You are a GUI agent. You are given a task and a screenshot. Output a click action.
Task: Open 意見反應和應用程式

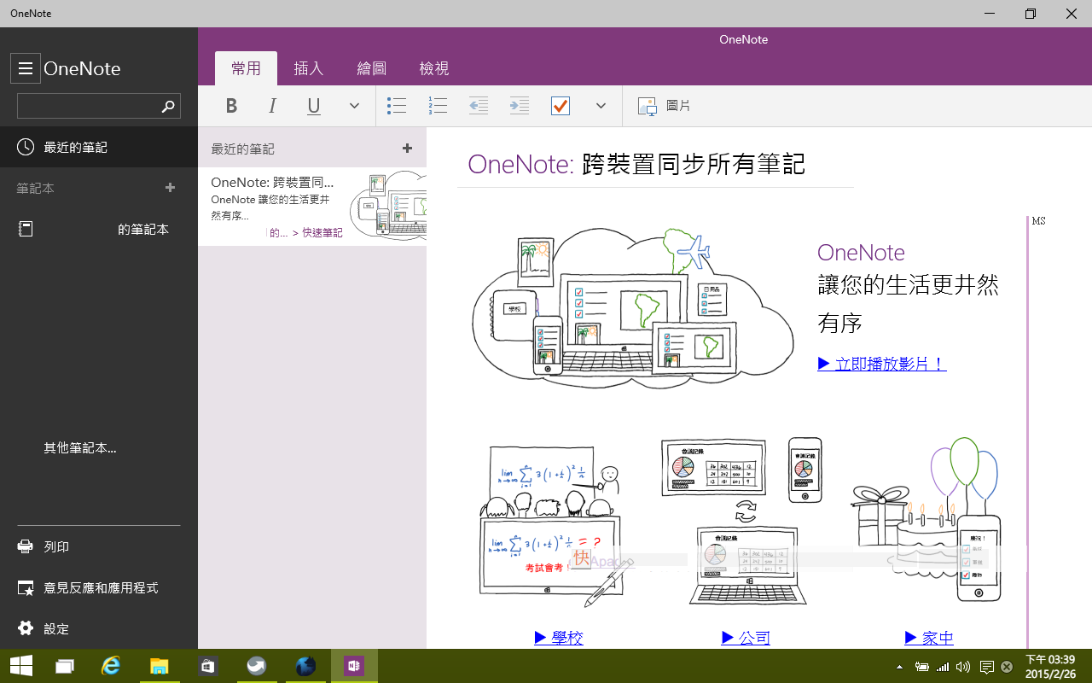tap(99, 587)
